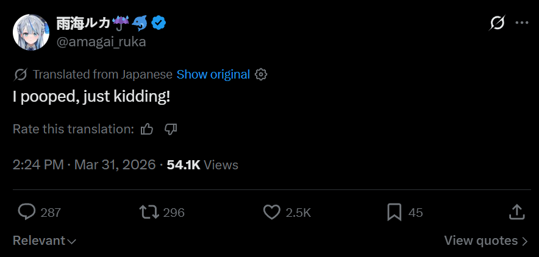The width and height of the screenshot is (539, 257).
Task: Like the post with the heart icon
Action: coord(271,212)
